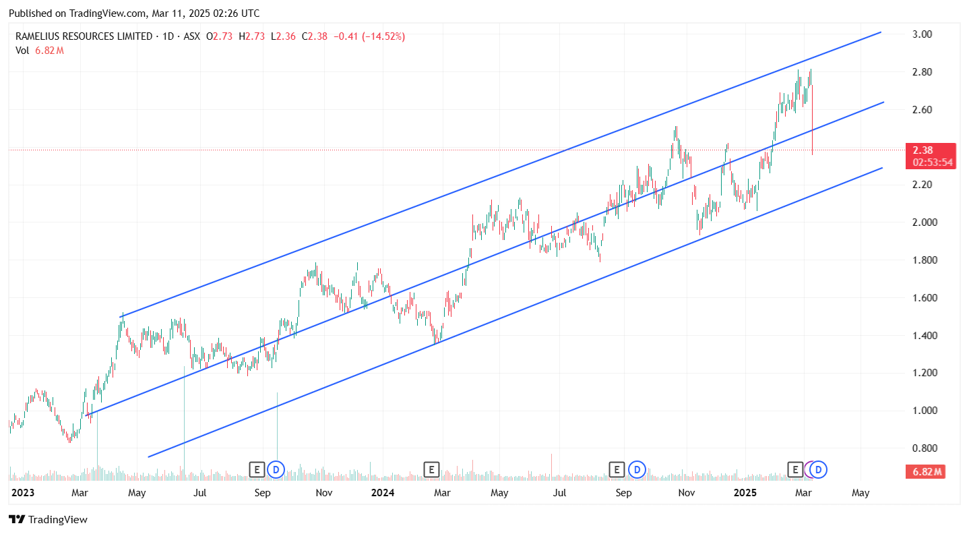969x534 pixels.
Task: Click the 2024 year label on time axis
Action: 382,493
